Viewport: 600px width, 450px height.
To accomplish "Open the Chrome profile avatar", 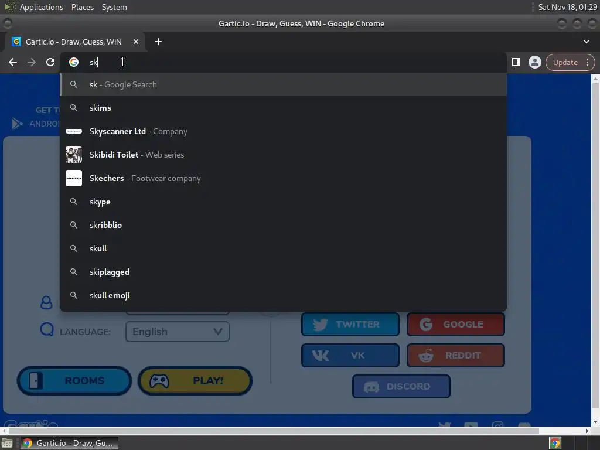I will pyautogui.click(x=534, y=62).
